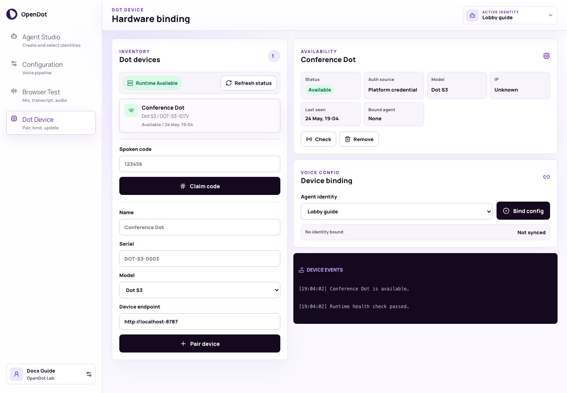Click the link icon in Device binding panel
The image size is (567, 393).
(x=547, y=177)
